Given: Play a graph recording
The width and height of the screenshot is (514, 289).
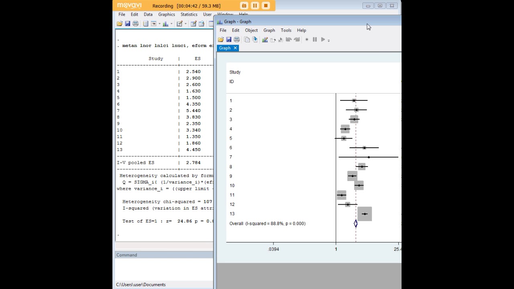Looking at the screenshot, I should pyautogui.click(x=323, y=39).
